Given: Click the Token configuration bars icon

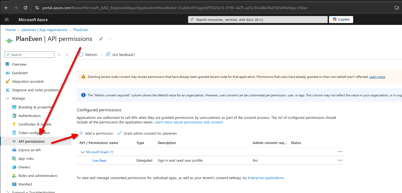Looking at the screenshot, I should pos(14,133).
